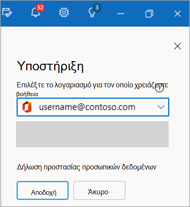Expand the account dropdown chevron
190x207 pixels.
pos(161,107)
